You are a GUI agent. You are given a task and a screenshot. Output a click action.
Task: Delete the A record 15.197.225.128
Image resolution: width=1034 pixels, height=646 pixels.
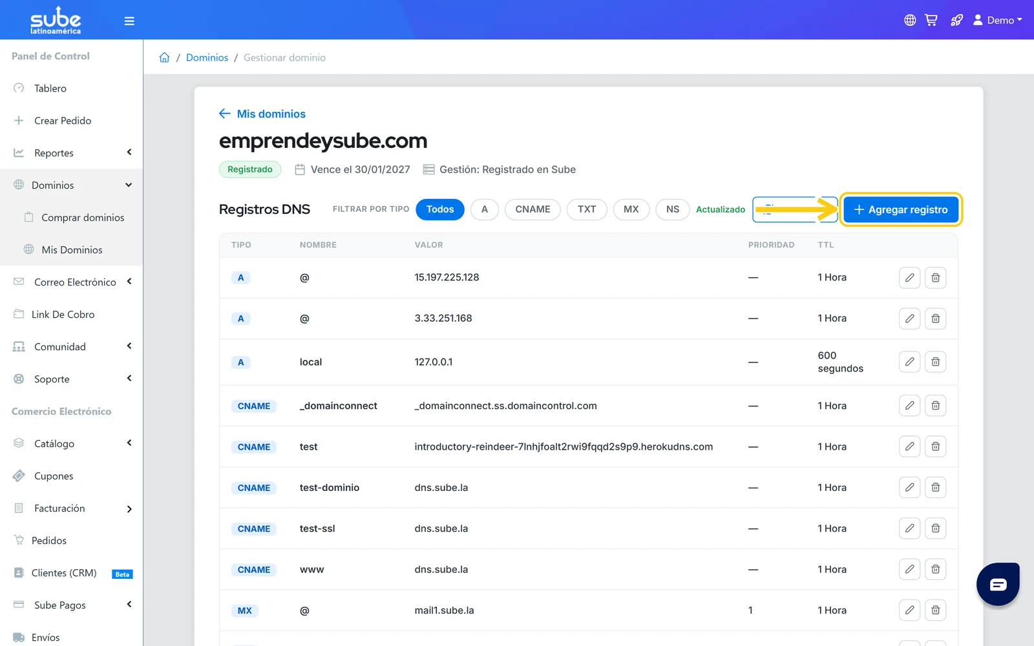tap(935, 278)
